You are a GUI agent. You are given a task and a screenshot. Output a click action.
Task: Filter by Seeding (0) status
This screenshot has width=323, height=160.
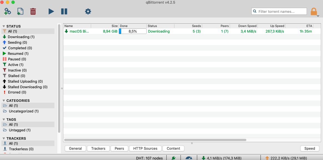pyautogui.click(x=28, y=43)
